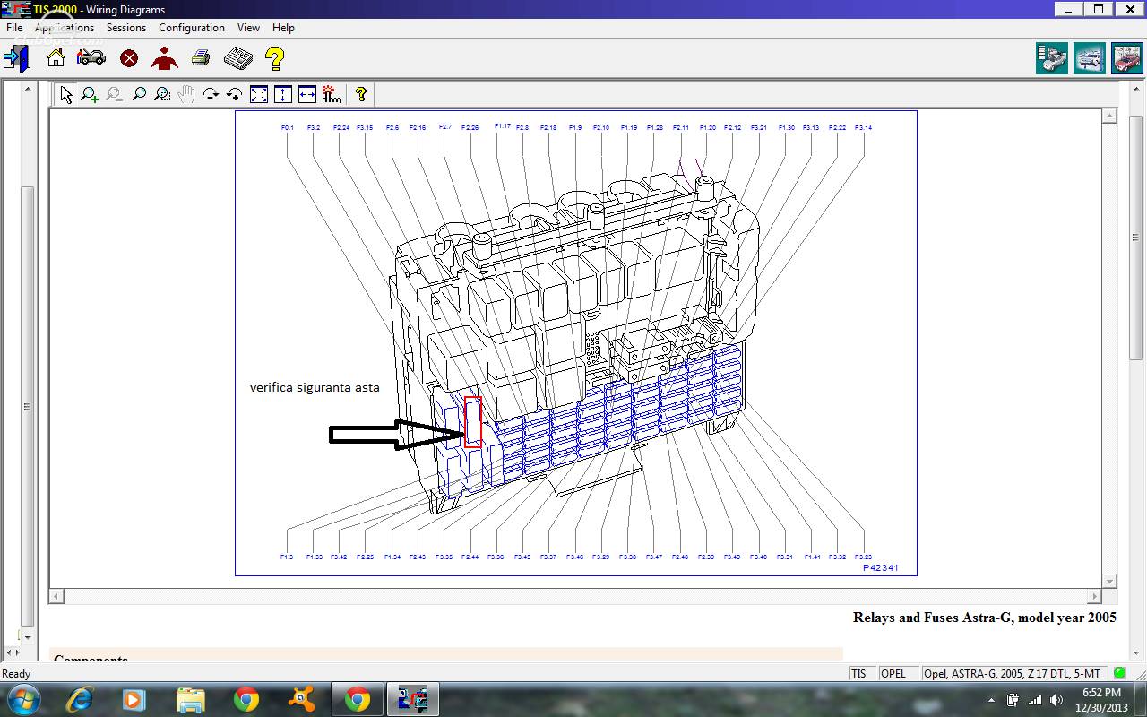Viewport: 1147px width, 717px height.
Task: Open Windows Media Player from the taskbar
Action: tap(134, 699)
